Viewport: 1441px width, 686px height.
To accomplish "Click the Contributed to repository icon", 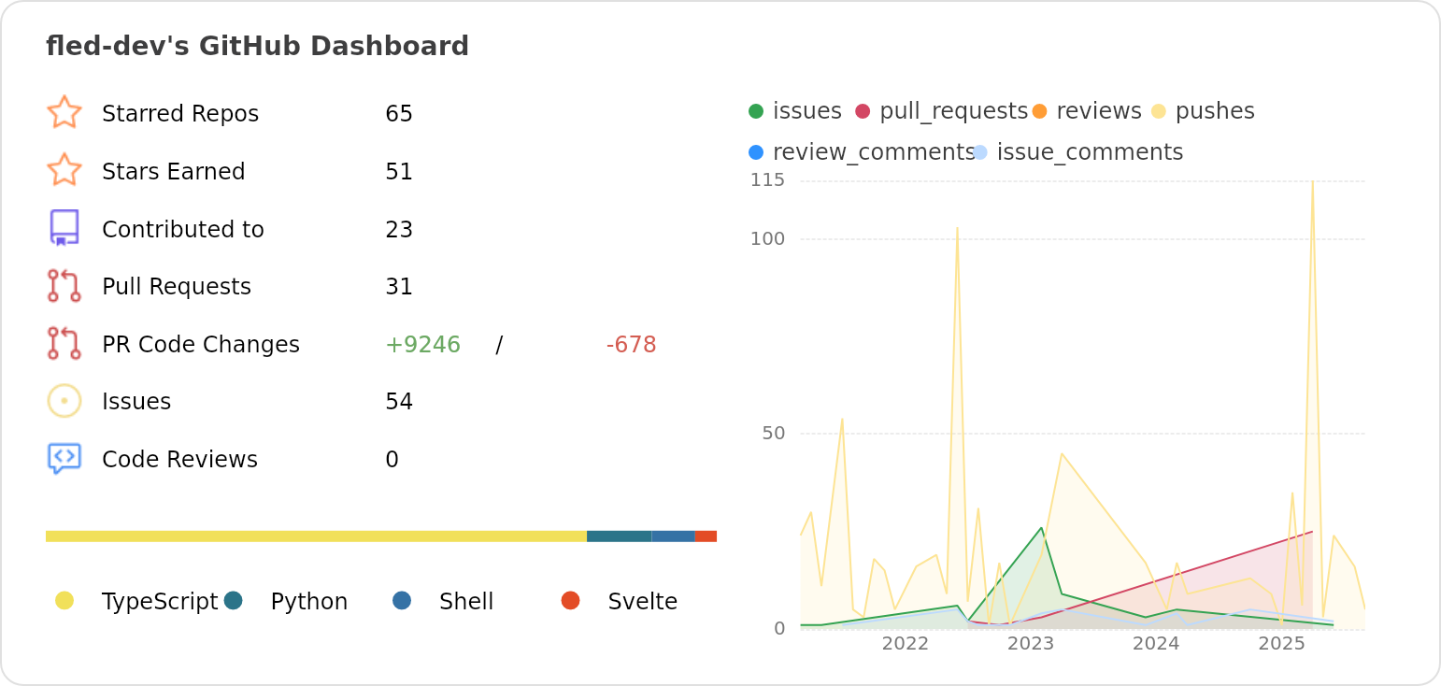I will point(64,228).
